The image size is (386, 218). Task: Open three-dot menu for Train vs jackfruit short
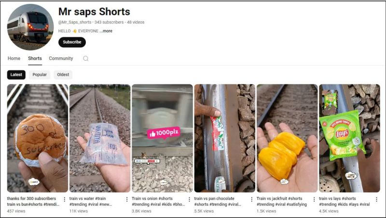[x=314, y=199]
